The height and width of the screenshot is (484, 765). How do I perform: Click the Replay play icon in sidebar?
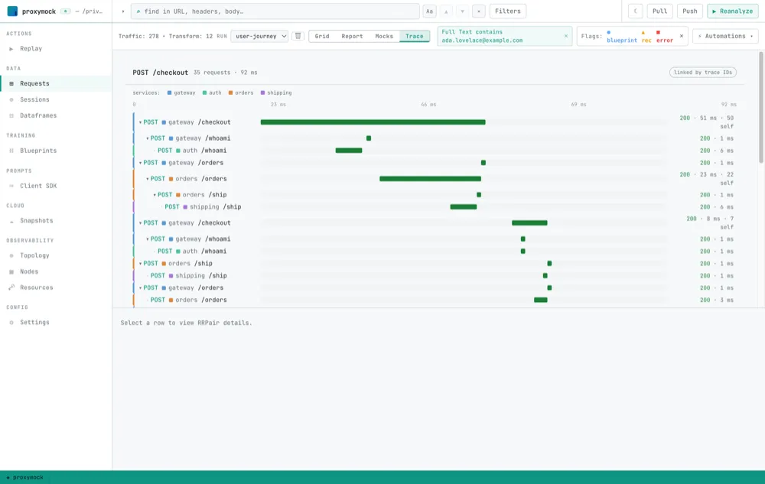[x=11, y=49]
